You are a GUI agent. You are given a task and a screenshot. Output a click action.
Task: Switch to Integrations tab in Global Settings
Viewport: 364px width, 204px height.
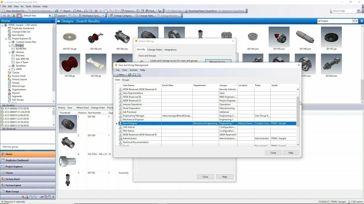click(170, 50)
